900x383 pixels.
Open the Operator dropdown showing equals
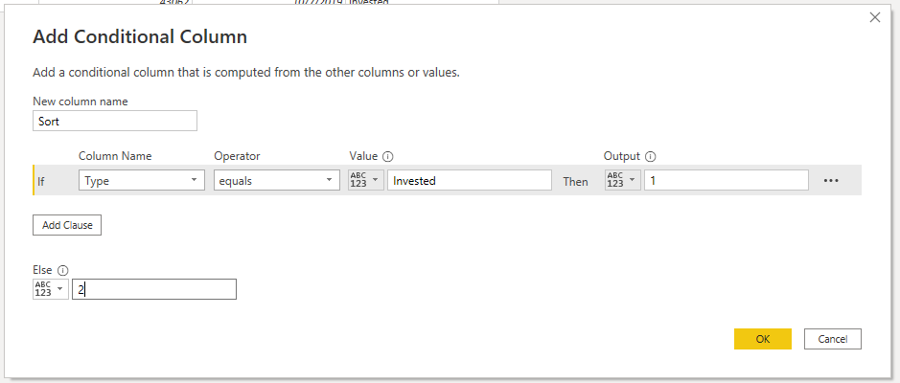277,181
